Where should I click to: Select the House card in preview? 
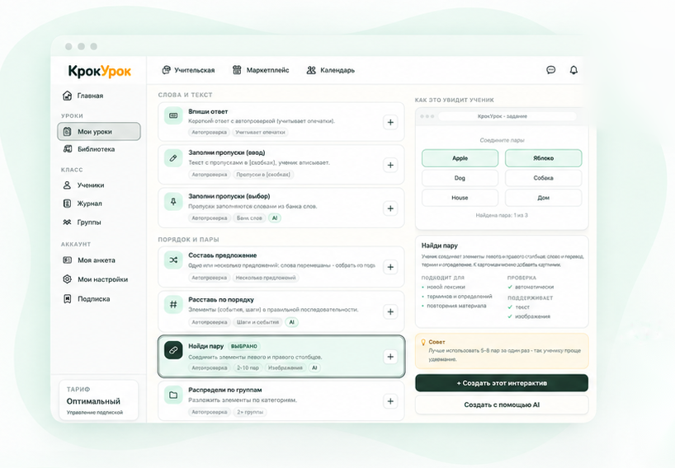[x=460, y=198]
